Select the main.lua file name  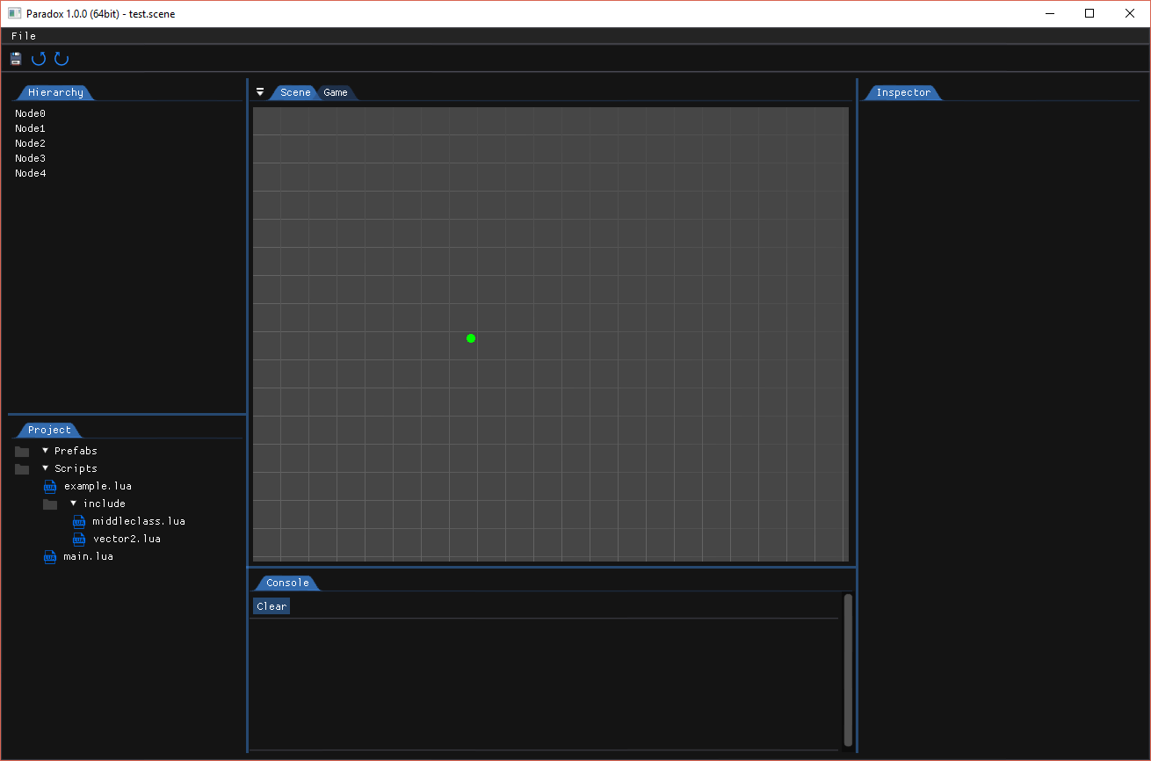88,556
